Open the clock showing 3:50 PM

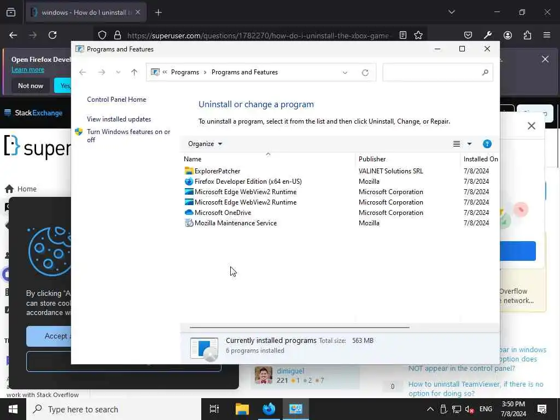point(514,409)
